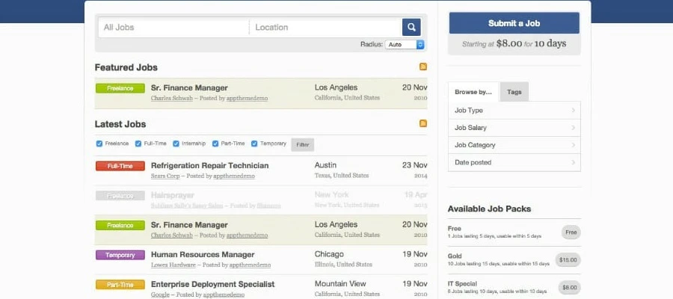This screenshot has height=299, width=673.
Task: Open the Refrigeration Repair Technician job link
Action: point(209,165)
